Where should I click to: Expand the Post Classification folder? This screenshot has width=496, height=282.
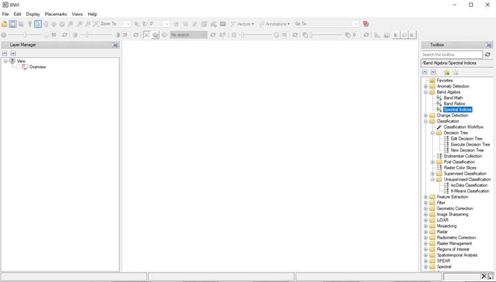pyautogui.click(x=433, y=162)
